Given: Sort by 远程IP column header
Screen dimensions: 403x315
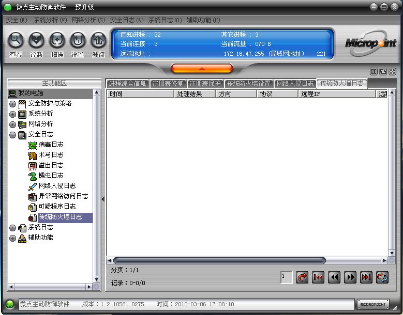Looking at the screenshot, I should click(337, 94).
